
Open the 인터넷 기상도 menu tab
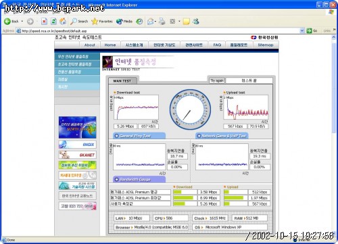164,45
